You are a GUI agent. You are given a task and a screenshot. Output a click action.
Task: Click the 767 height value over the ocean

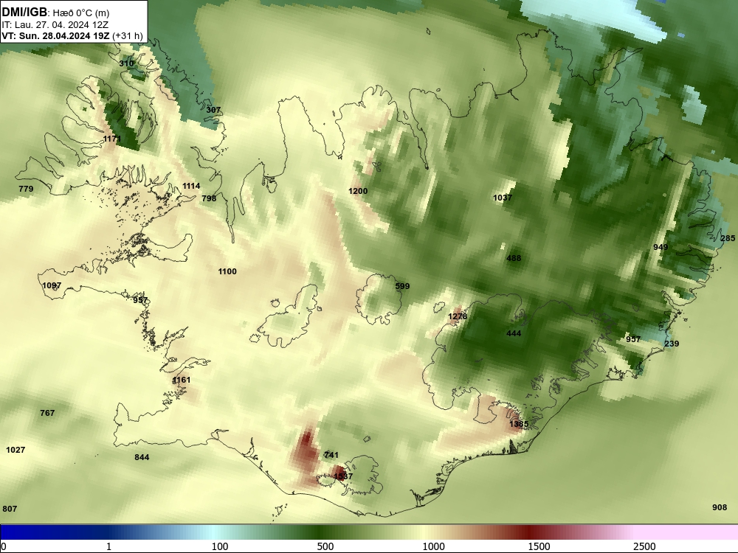pos(47,413)
